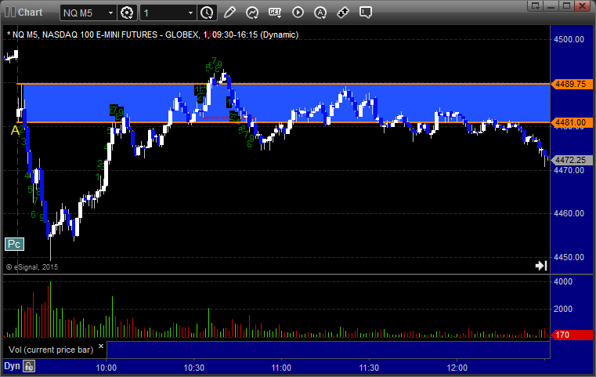Click the yellow A marker on chart
The height and width of the screenshot is (377, 596).
click(x=15, y=130)
